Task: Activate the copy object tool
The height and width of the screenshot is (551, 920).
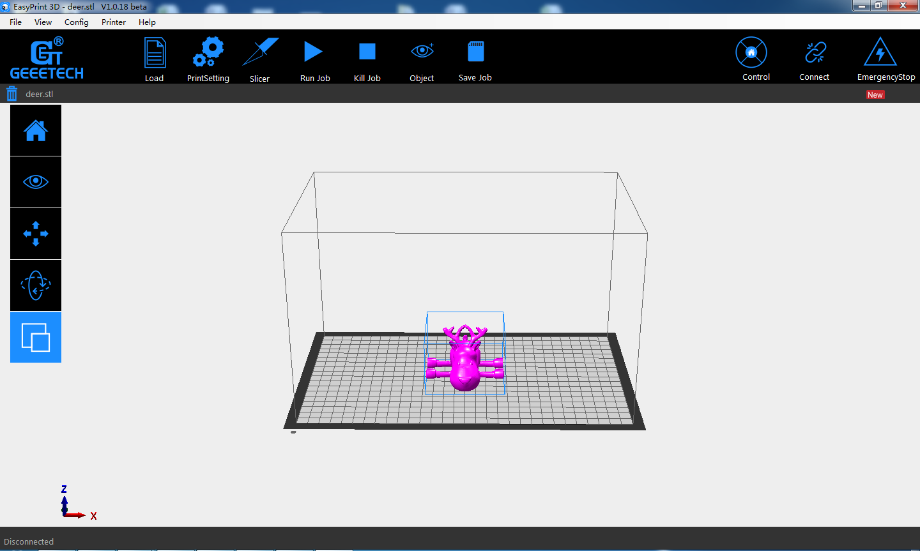Action: click(36, 337)
